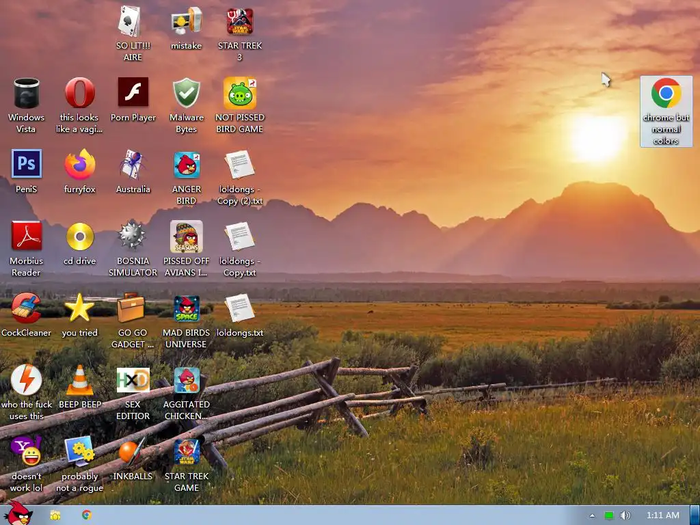Open the STAR TREK GAME shortcut

(x=187, y=452)
